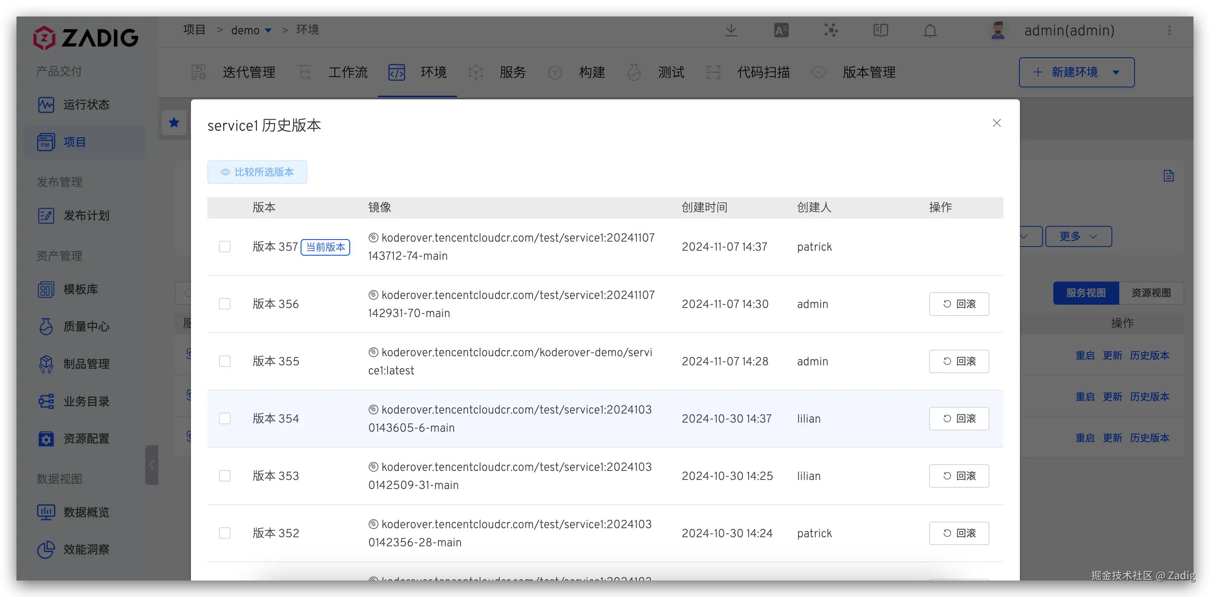Expand the demo project dropdown
This screenshot has width=1210, height=597.
[268, 31]
